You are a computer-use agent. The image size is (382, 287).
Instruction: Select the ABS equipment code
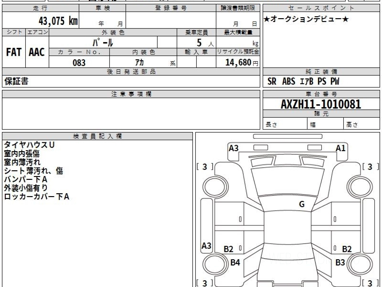289,82
